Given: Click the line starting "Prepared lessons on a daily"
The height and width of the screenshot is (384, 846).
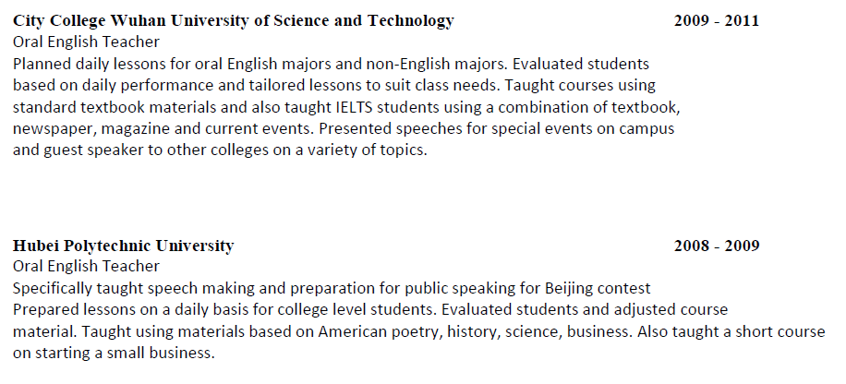Looking at the screenshot, I should [370, 308].
